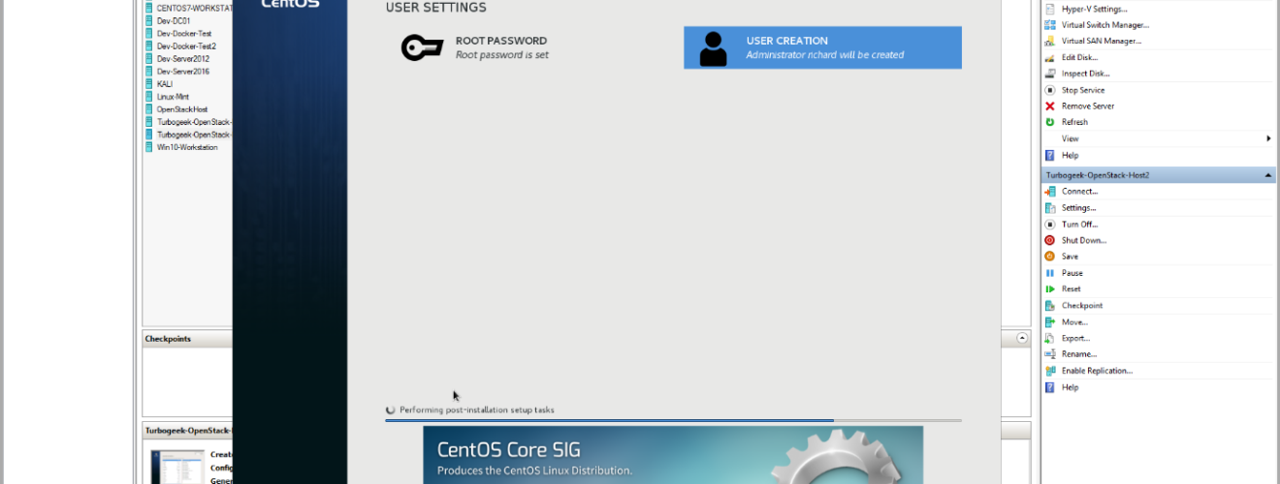Select the Win10-Workstation virtual machine
Viewport: 1280px width, 484px height.
click(186, 147)
